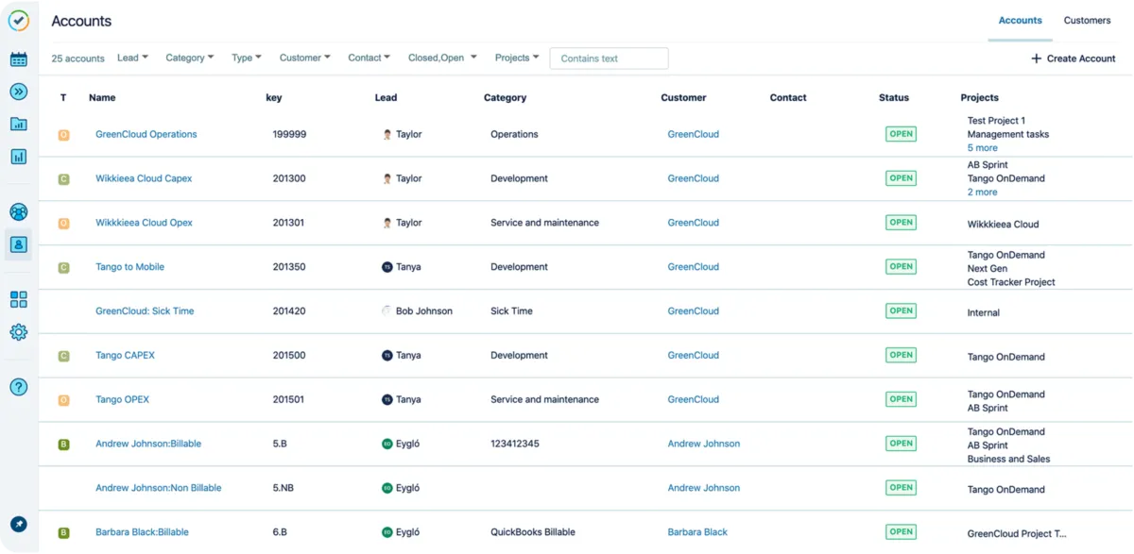Select the Accounts tab
Viewport: 1134px width, 554px height.
(1020, 21)
